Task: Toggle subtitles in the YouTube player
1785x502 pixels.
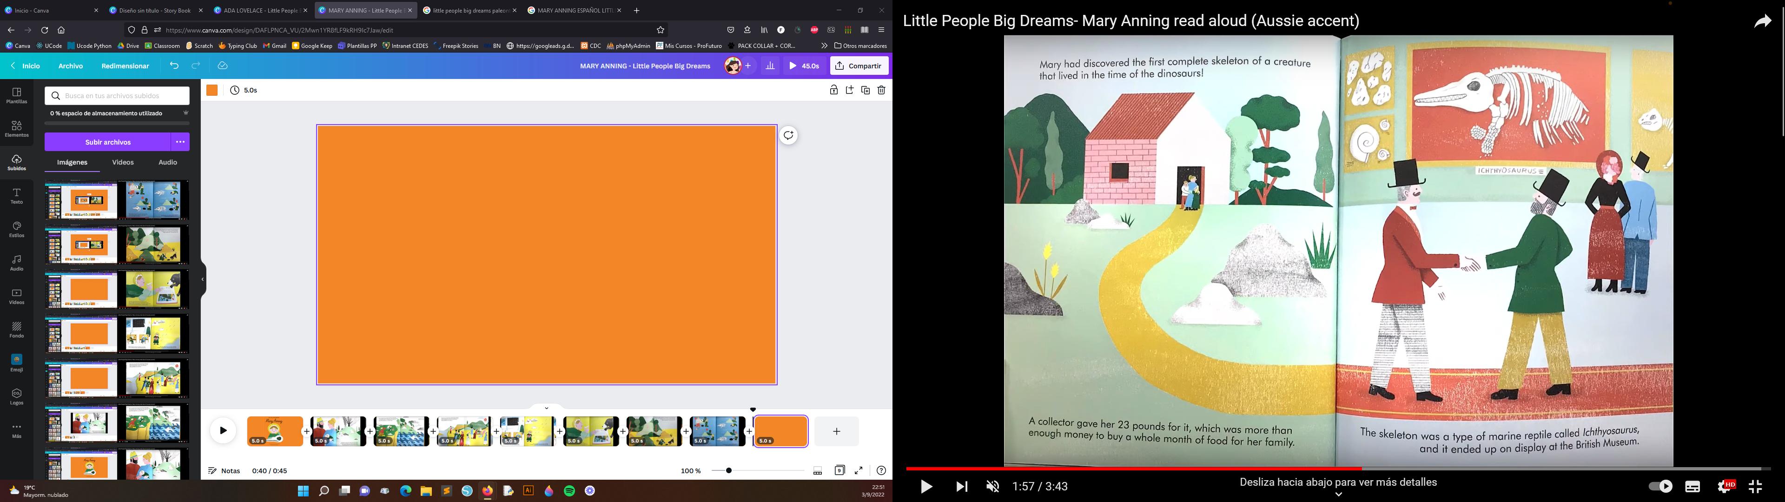Action: coord(1693,487)
